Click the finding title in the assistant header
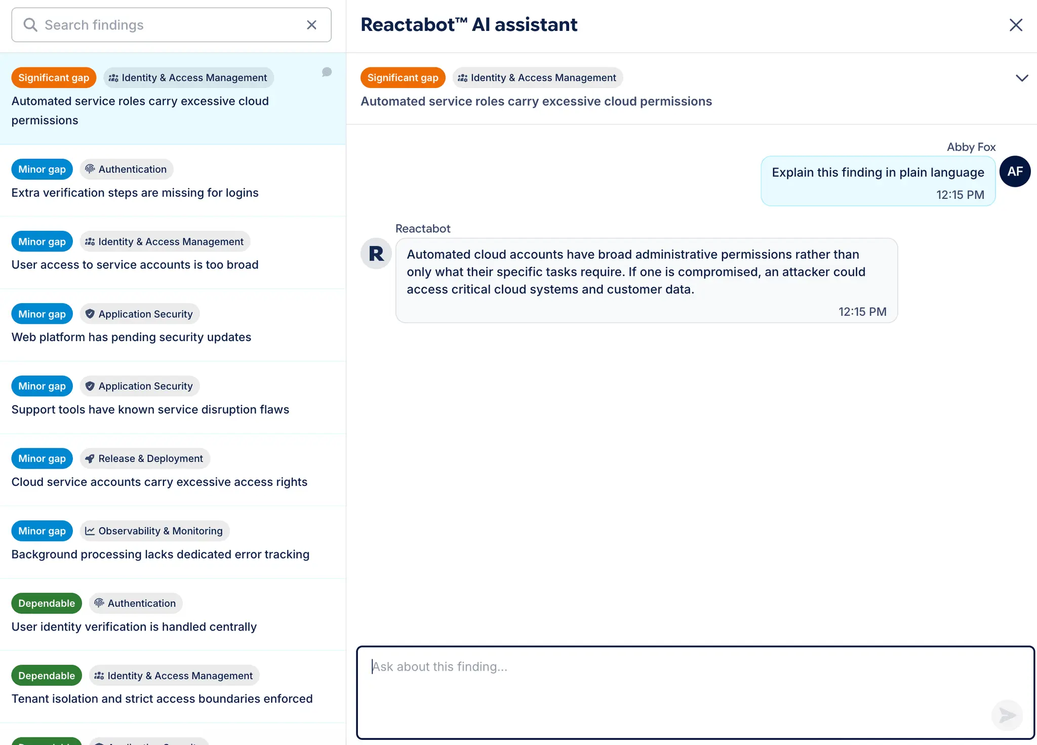The height and width of the screenshot is (745, 1037). point(536,101)
